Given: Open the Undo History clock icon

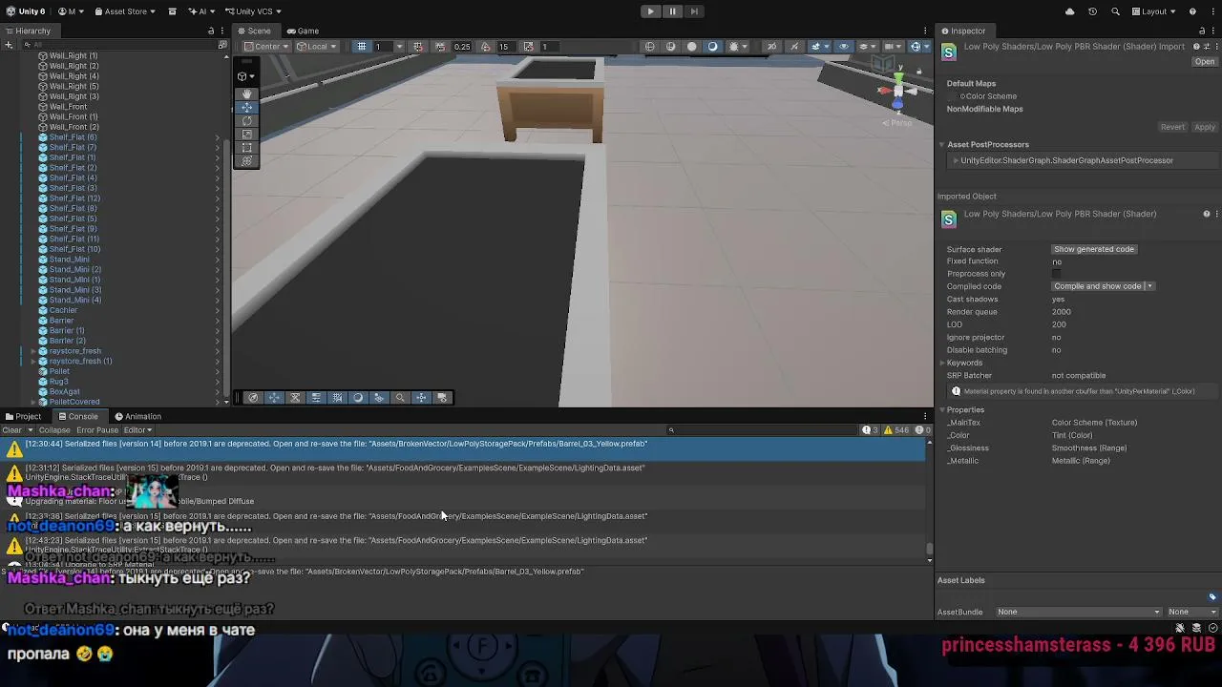Looking at the screenshot, I should pyautogui.click(x=1092, y=11).
